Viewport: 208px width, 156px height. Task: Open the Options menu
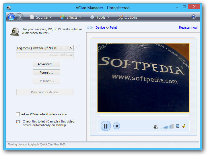pos(128,17)
